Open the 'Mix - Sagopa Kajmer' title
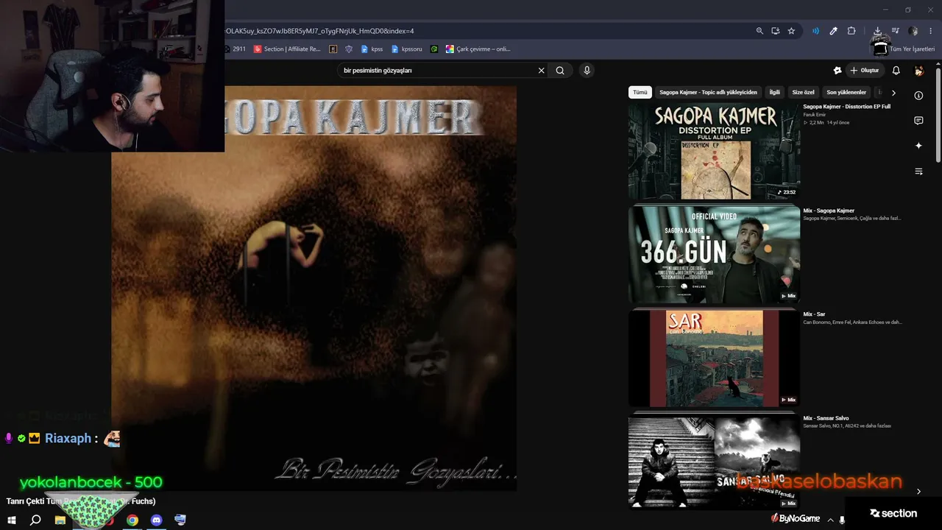 coord(829,211)
